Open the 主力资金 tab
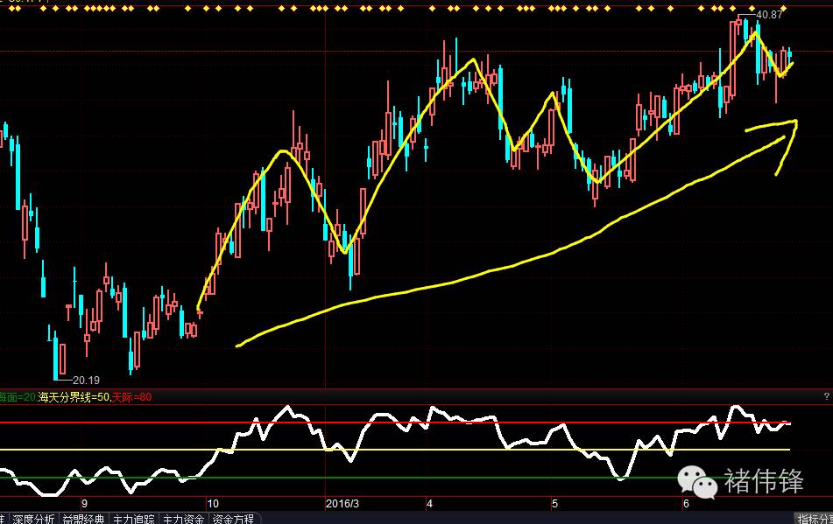The image size is (833, 524). [x=184, y=519]
